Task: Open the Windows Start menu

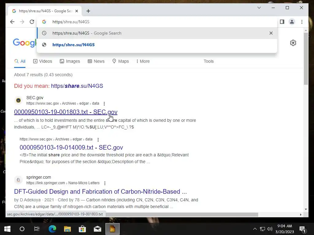Action: coord(7,229)
